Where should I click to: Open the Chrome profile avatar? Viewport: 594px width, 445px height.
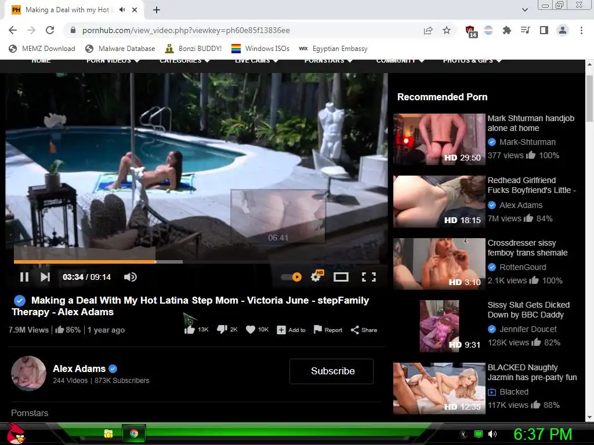click(x=563, y=30)
